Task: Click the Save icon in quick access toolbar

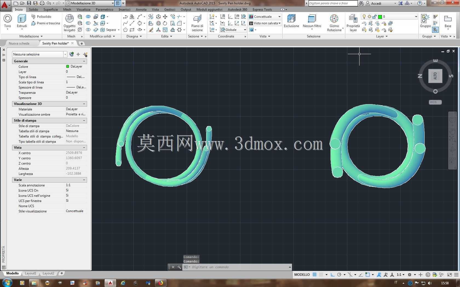Action: point(29,3)
